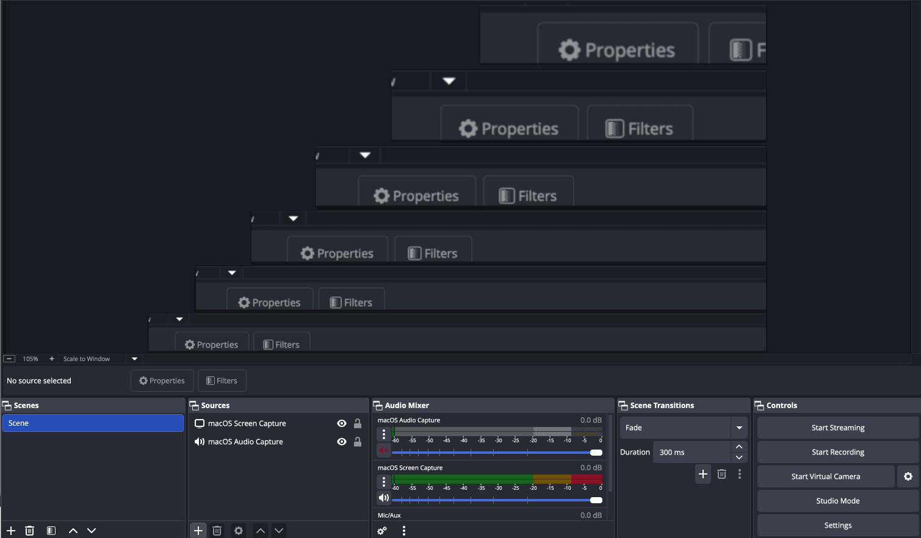This screenshot has height=538, width=921.
Task: Hide the macOS Screen Capture source
Action: click(x=342, y=423)
